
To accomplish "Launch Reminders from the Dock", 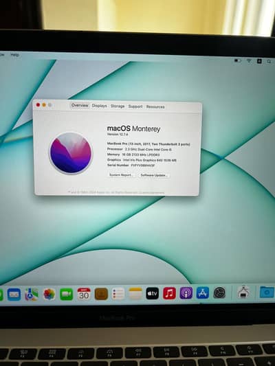I will point(118,294).
